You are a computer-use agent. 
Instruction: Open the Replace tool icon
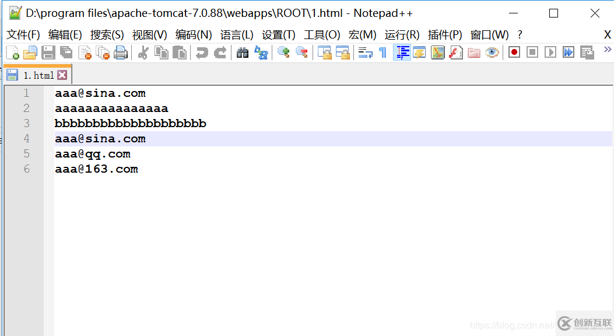point(261,52)
